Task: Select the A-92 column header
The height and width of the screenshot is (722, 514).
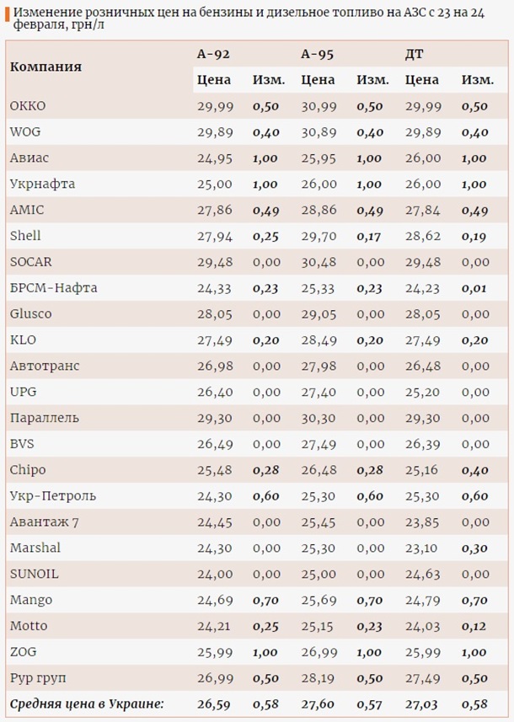Action: tap(213, 54)
